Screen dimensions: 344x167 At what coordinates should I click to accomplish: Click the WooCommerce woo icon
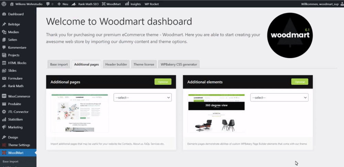(x=4, y=96)
